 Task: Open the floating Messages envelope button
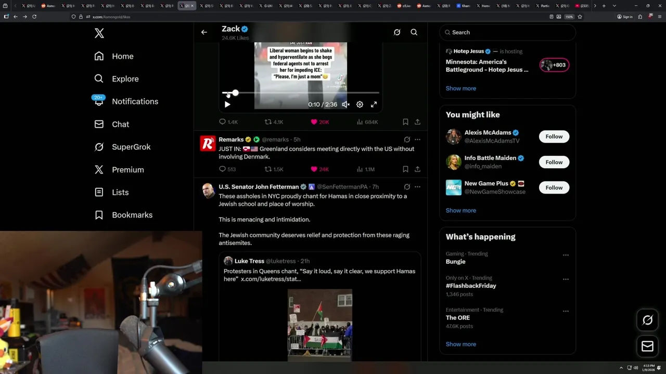647,346
